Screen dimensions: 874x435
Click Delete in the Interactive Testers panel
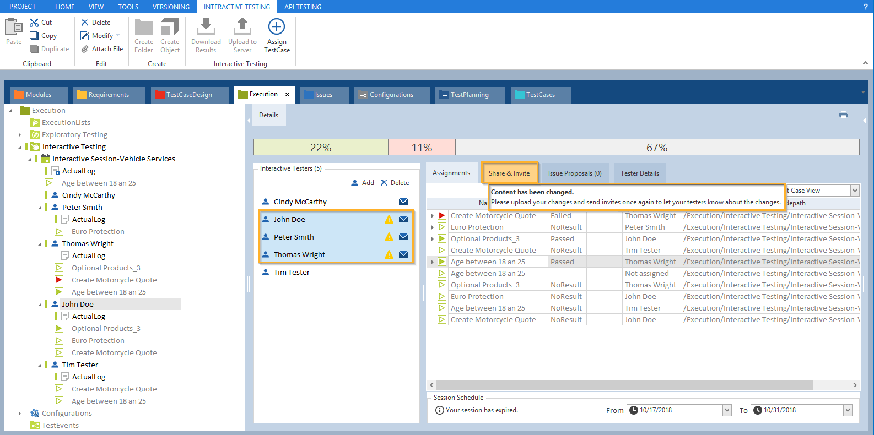pos(395,183)
